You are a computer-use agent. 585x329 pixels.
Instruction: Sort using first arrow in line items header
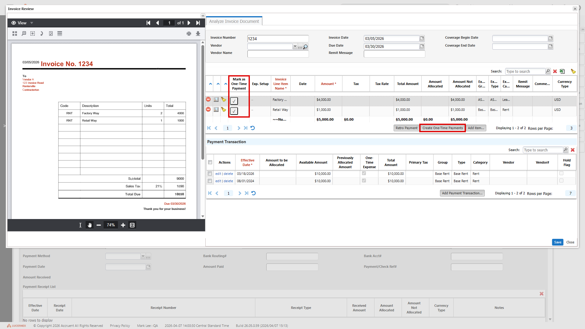(211, 84)
